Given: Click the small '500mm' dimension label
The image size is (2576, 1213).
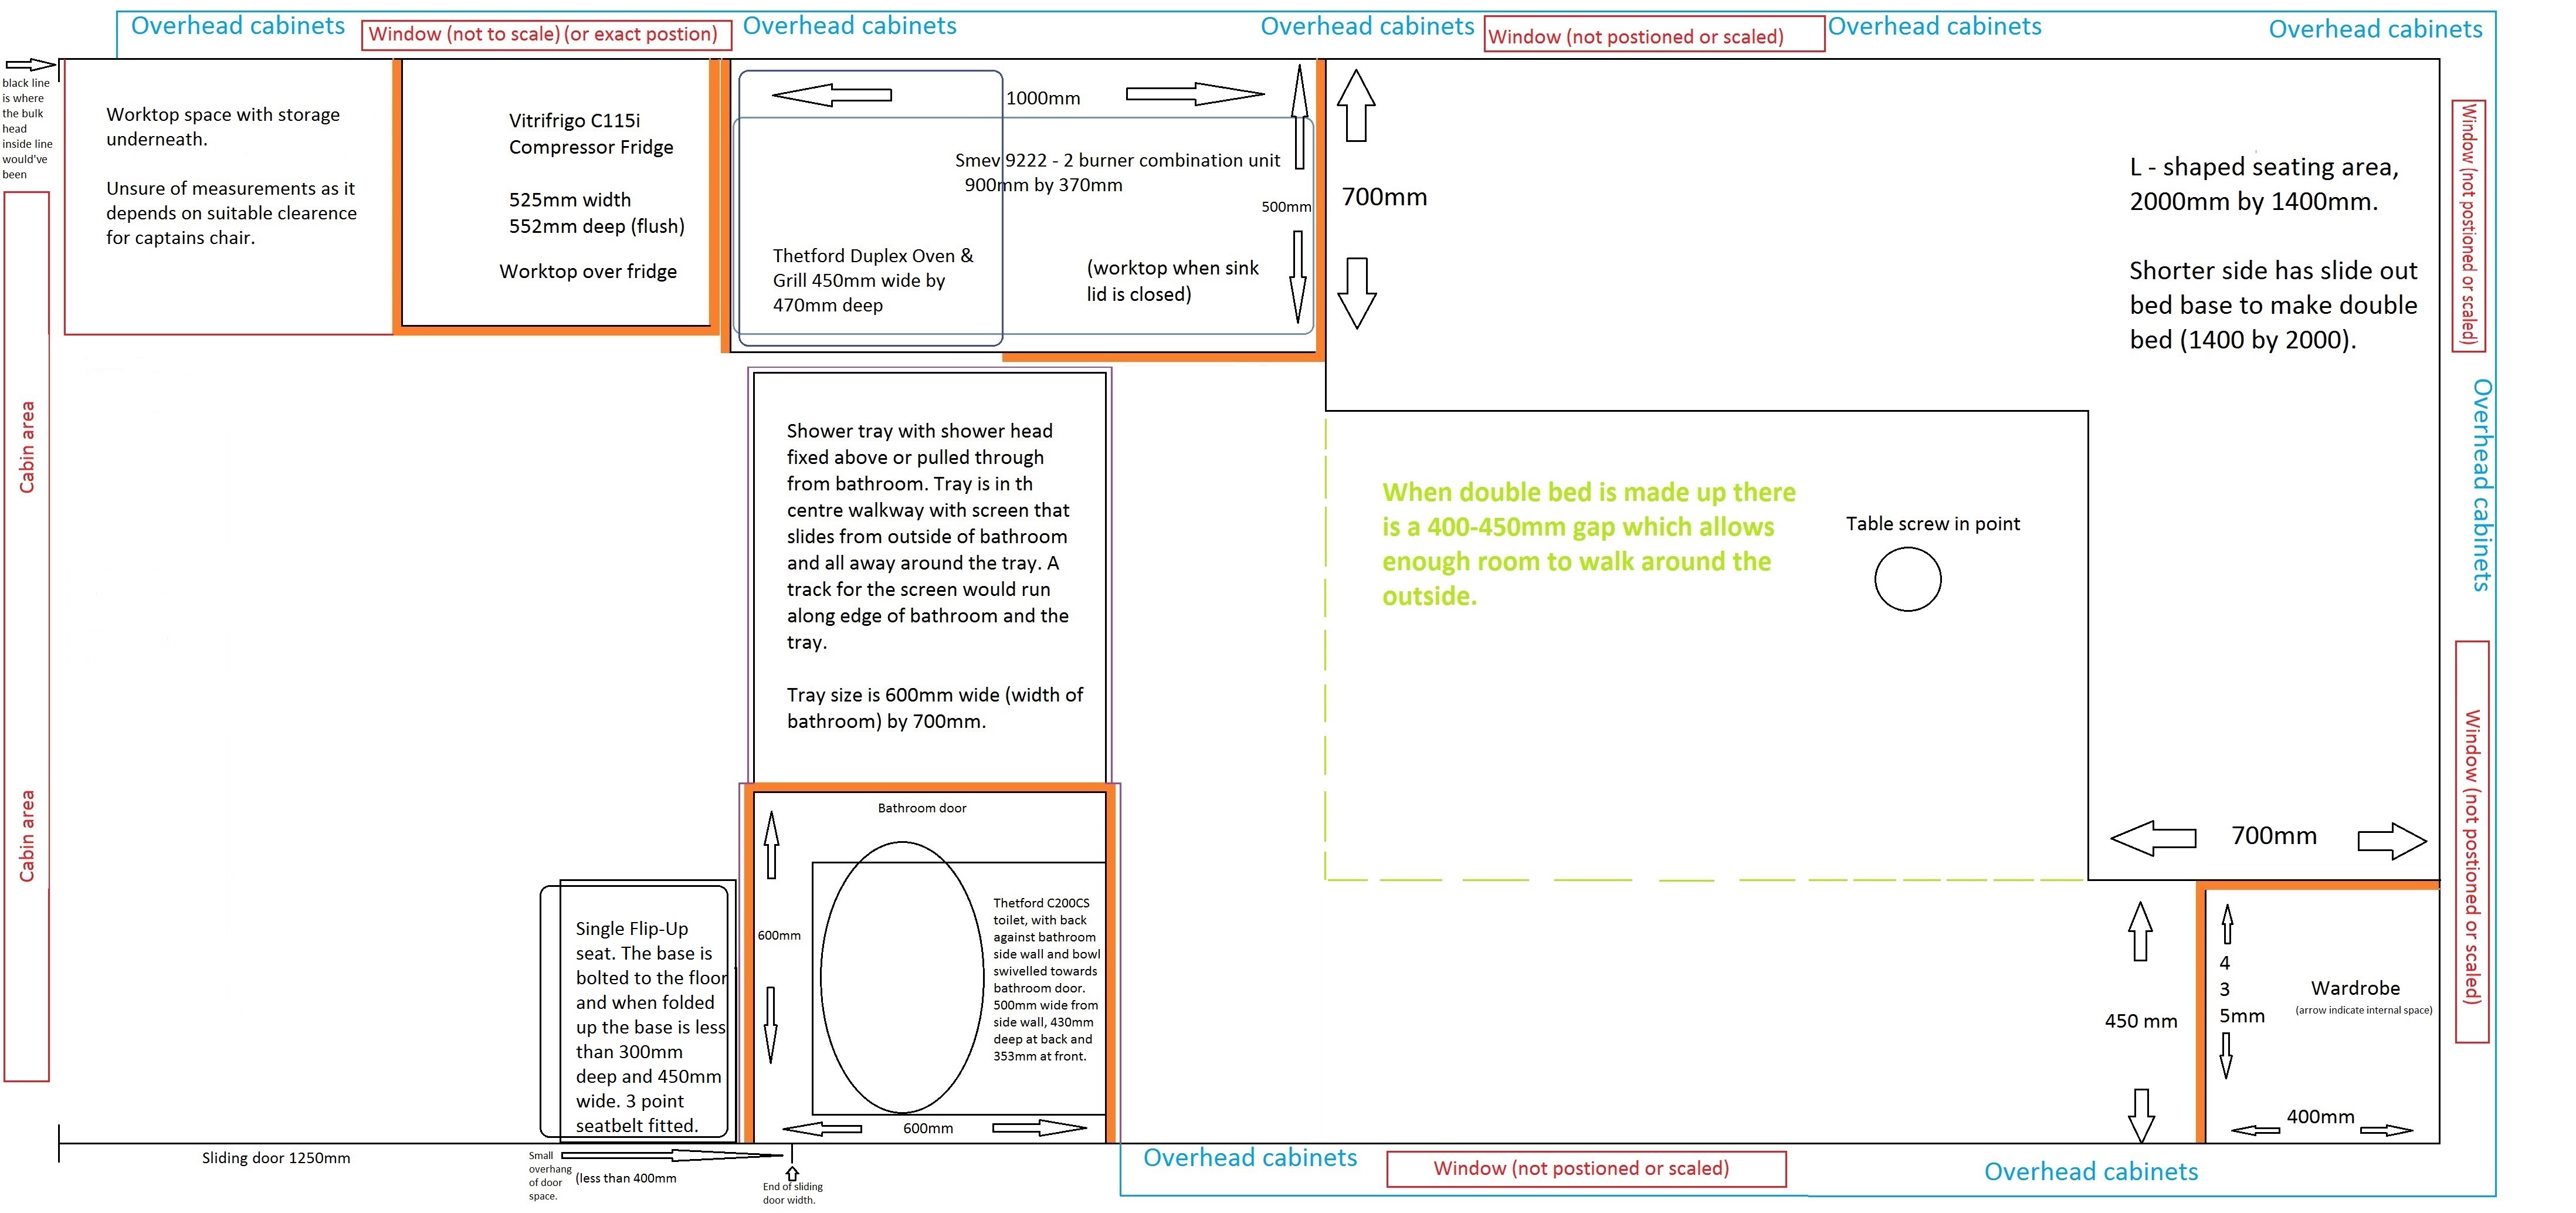Looking at the screenshot, I should [x=1286, y=207].
